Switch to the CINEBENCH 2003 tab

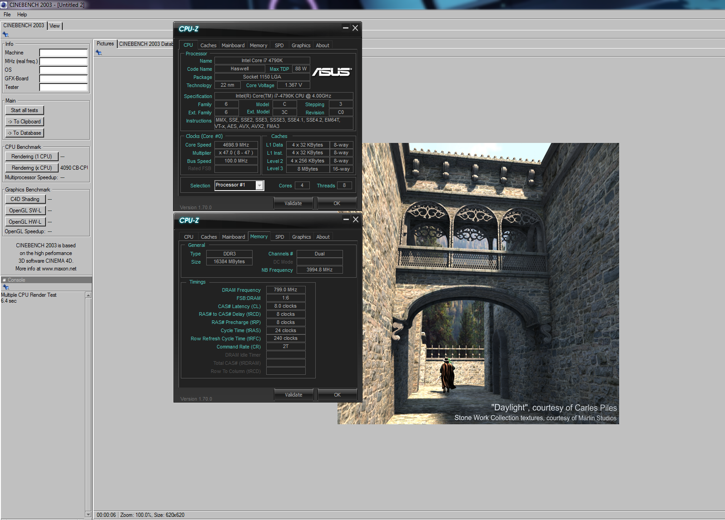click(x=24, y=25)
